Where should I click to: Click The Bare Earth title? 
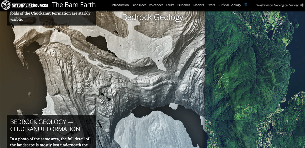coord(74,5)
